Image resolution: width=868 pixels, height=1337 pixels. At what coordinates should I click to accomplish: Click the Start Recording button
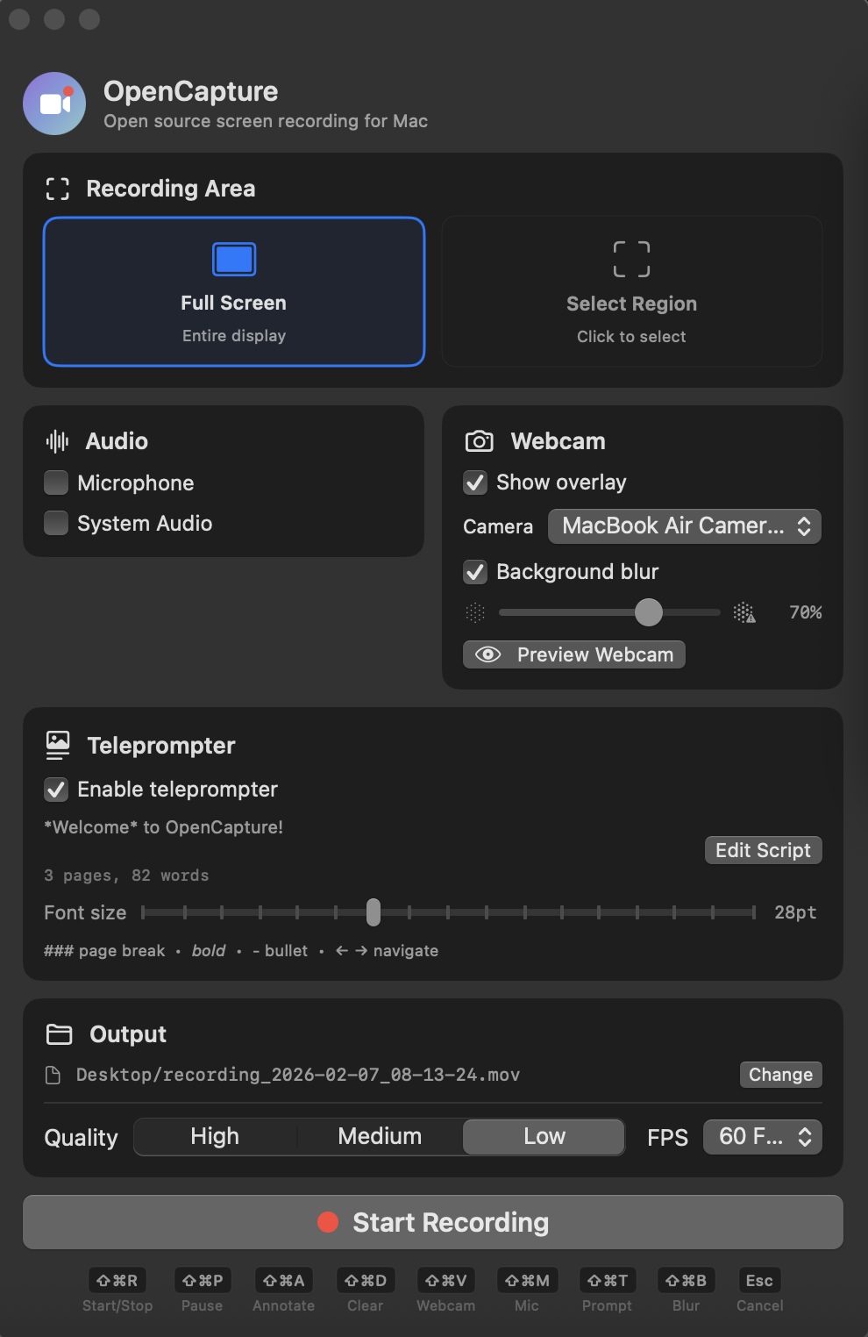click(x=433, y=1222)
